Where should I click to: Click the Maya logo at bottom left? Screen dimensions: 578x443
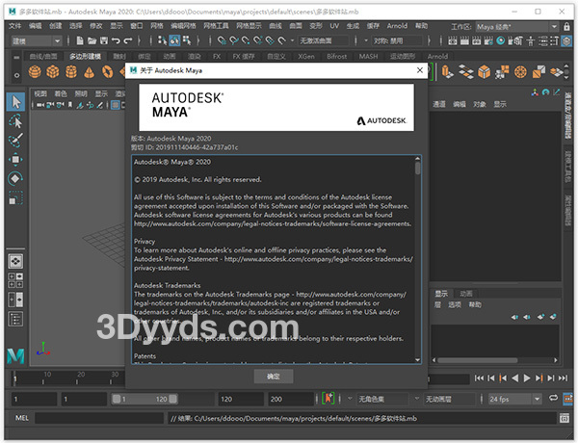point(14,356)
